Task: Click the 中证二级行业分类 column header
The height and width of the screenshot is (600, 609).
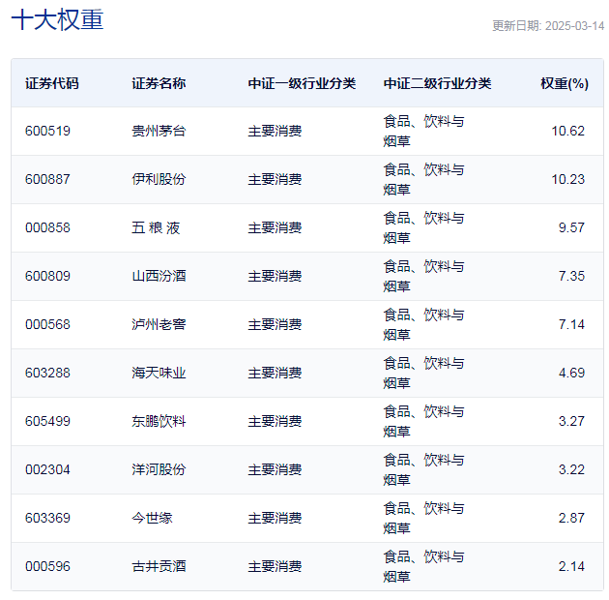Action: [437, 83]
